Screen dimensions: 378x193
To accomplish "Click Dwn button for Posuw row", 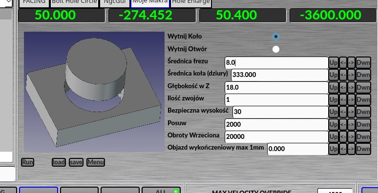I will pos(363,124).
